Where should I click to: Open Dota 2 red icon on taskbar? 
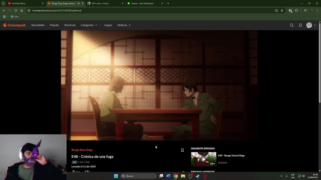pyautogui.click(x=205, y=176)
